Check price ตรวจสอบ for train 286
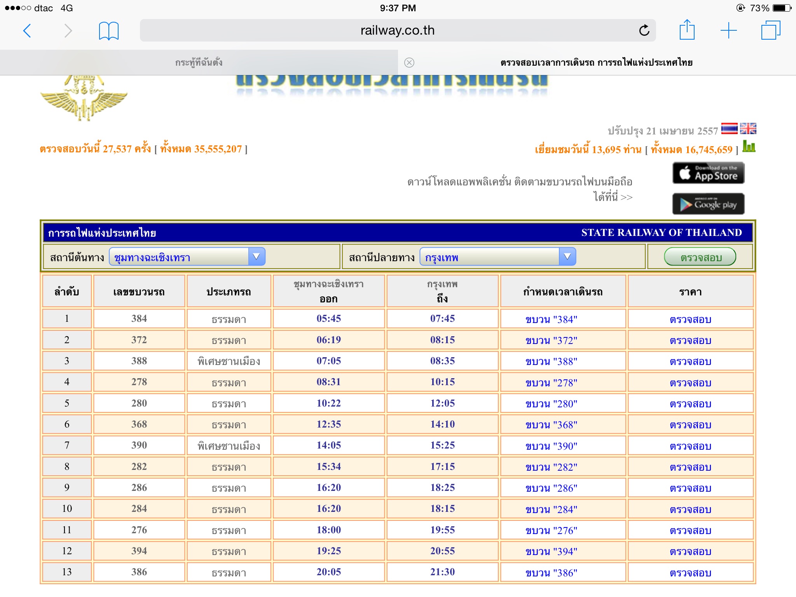This screenshot has height=597, width=796. [x=690, y=488]
